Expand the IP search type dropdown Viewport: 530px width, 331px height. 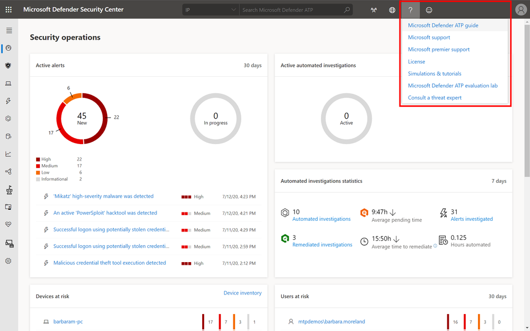(210, 10)
